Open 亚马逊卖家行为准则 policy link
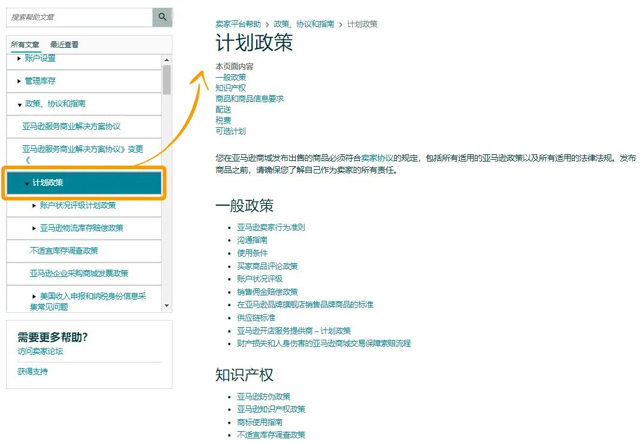Screen dimensions: 643x445 (271, 228)
